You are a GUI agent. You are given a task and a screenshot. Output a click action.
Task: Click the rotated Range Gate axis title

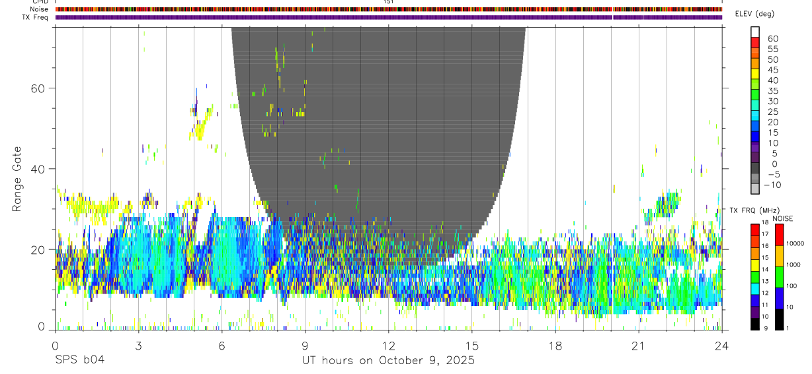[17, 179]
